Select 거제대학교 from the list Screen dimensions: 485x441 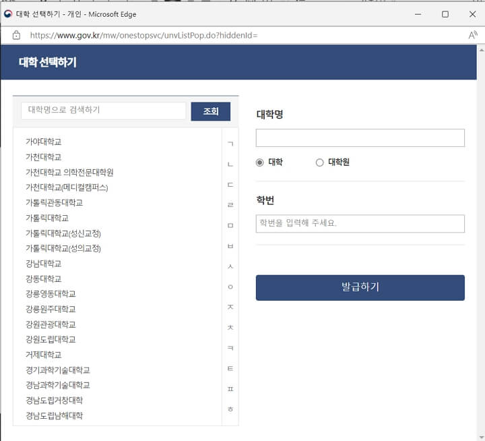click(x=44, y=355)
